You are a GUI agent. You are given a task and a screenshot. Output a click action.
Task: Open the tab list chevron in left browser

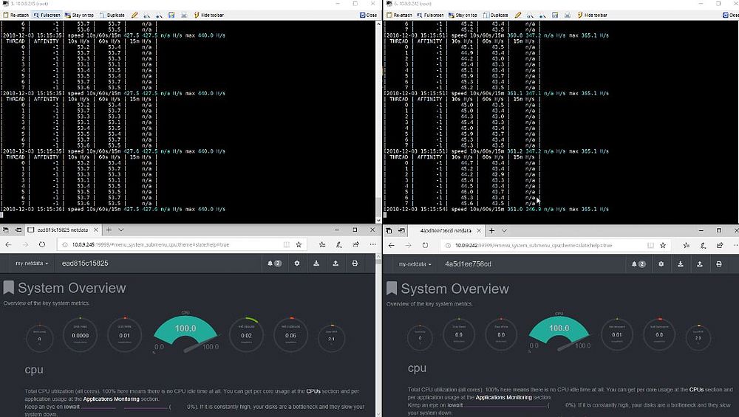point(121,230)
